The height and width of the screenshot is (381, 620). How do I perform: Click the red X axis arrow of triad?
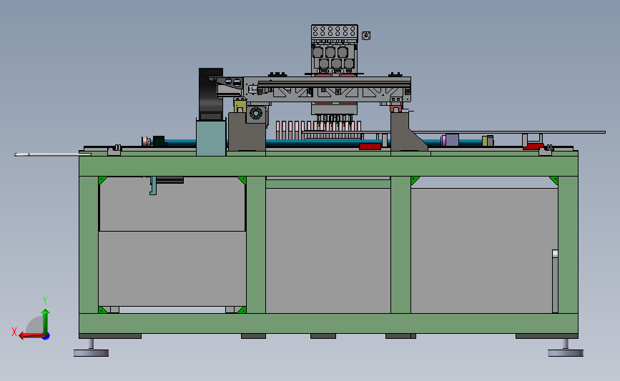pos(31,336)
